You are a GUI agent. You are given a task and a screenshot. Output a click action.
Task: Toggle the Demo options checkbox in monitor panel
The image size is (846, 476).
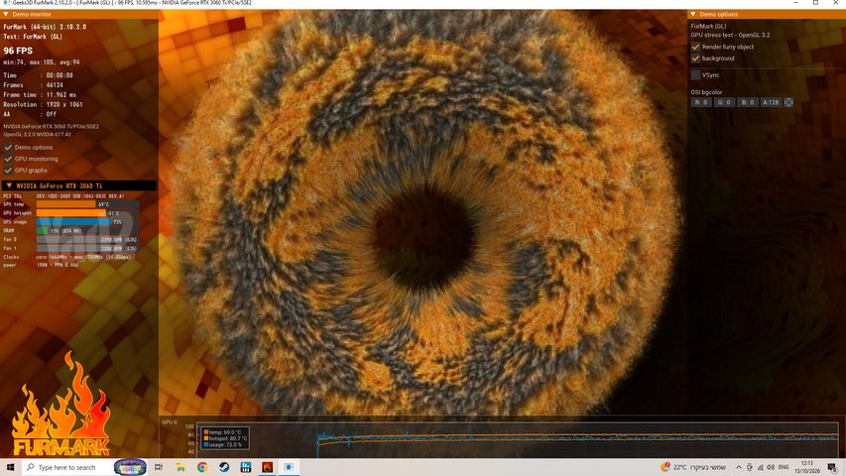(x=8, y=147)
